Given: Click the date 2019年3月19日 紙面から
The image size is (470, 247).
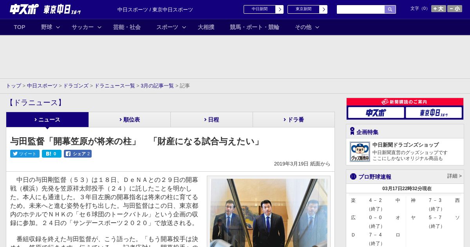Looking at the screenshot, I should [302, 164].
